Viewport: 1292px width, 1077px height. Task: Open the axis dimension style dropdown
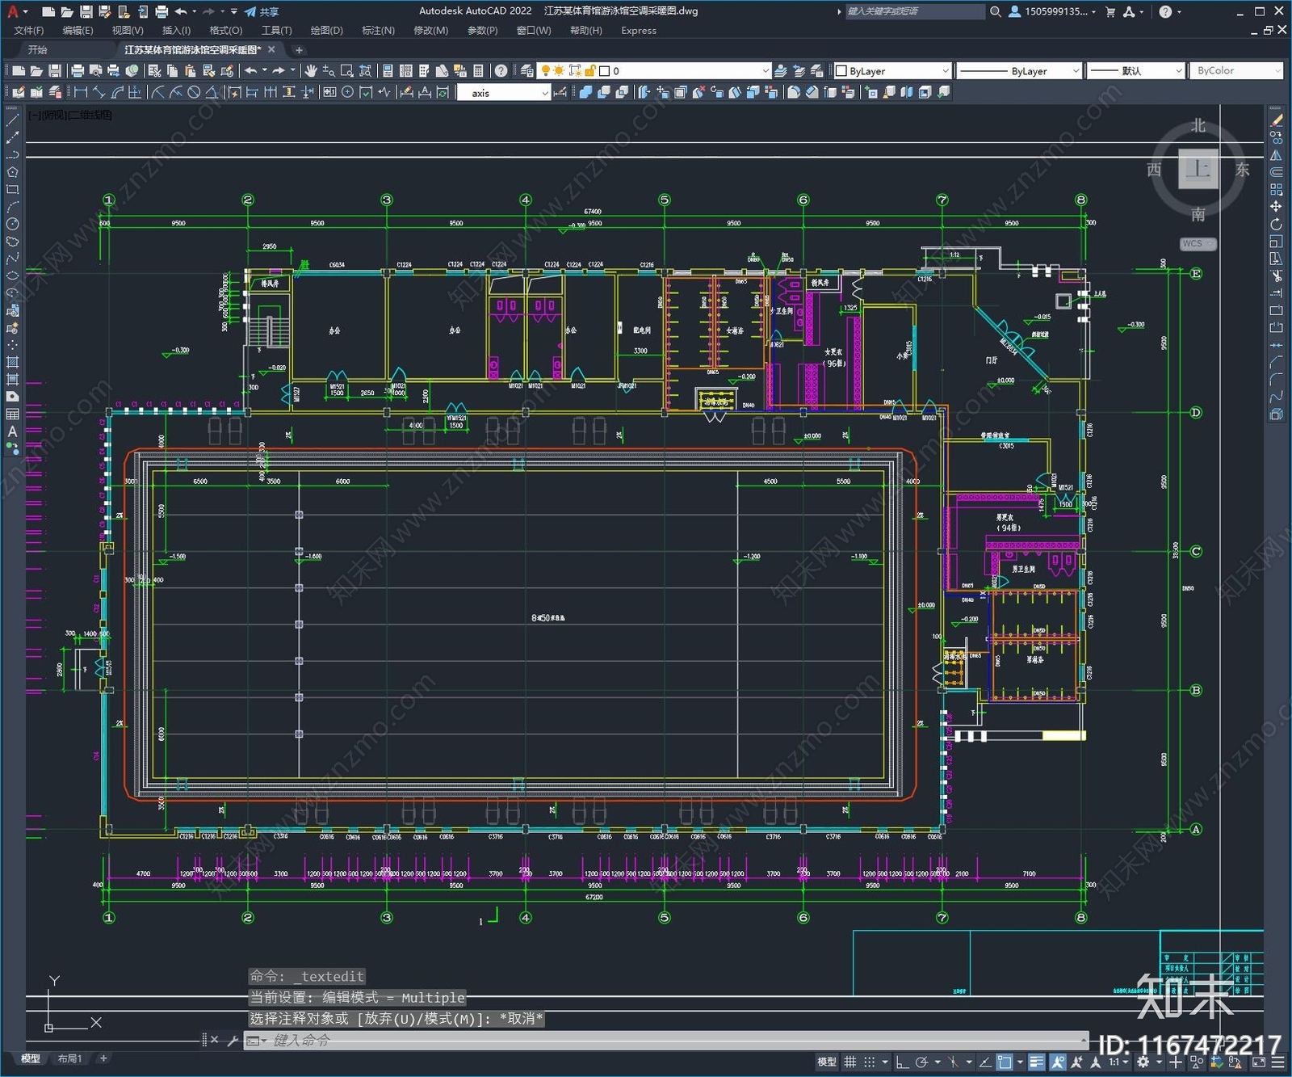click(x=504, y=93)
